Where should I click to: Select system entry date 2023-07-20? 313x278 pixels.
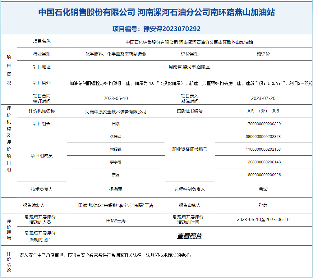(x=263, y=98)
